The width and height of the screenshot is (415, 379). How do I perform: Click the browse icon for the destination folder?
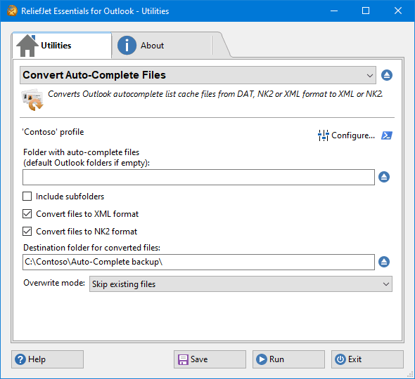(x=384, y=262)
